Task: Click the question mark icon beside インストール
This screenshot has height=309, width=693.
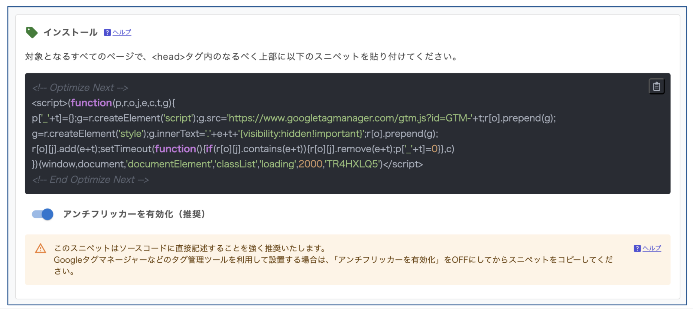Action: 107,33
